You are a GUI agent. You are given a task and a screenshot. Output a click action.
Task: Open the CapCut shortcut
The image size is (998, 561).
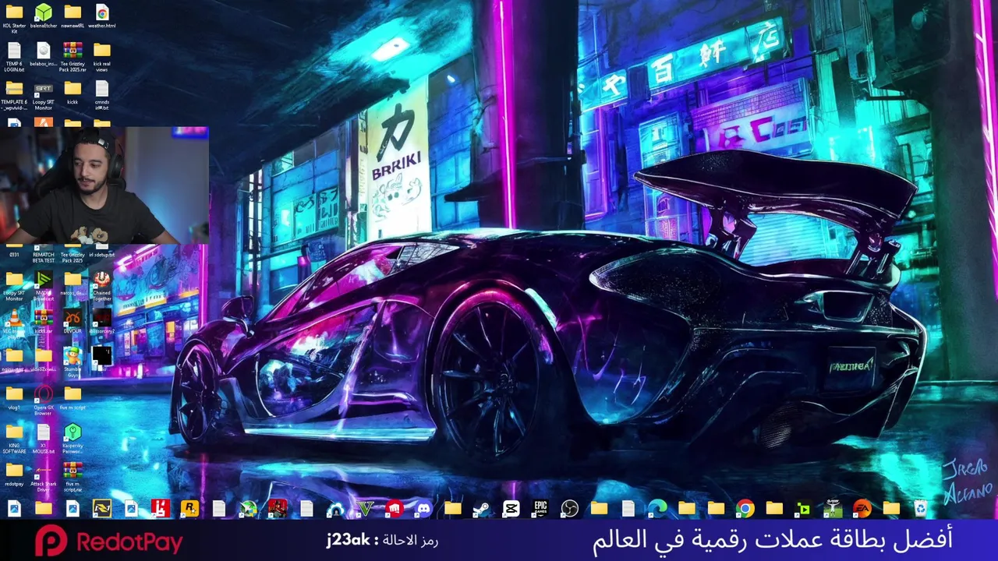[x=511, y=509]
